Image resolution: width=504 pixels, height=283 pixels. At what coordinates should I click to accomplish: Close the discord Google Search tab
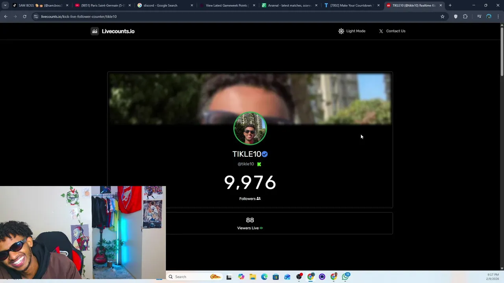click(x=192, y=6)
